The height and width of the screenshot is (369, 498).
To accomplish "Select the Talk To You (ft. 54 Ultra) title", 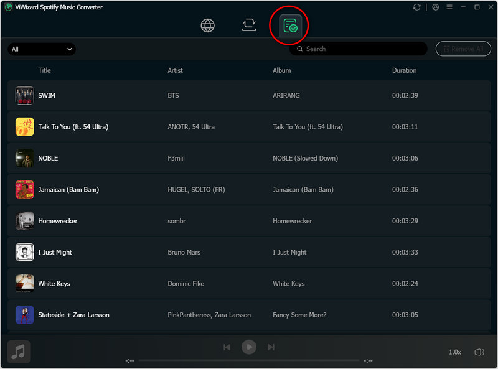I will 73,127.
